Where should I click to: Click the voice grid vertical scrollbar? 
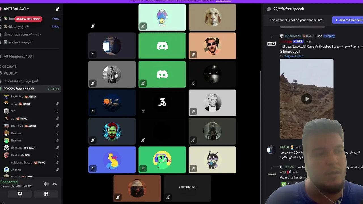point(260,137)
